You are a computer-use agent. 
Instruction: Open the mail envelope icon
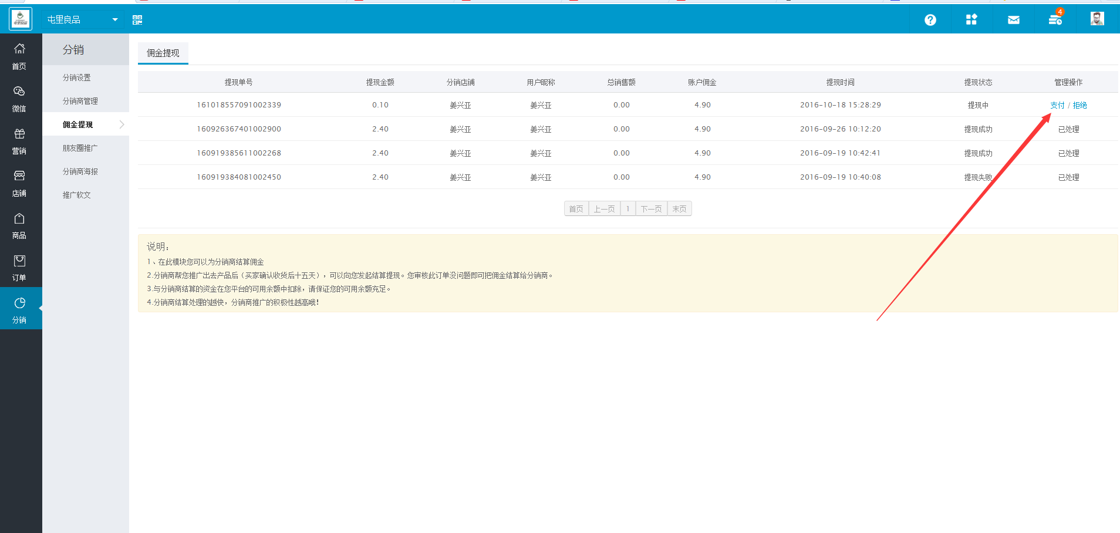[1014, 20]
